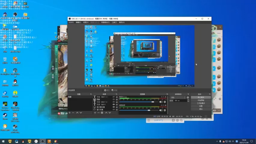
Task: Toggle the lock on 显示器采集 source
Action: pos(117,107)
